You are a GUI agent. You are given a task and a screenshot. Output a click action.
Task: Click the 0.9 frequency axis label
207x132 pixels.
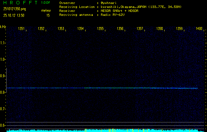point(3,76)
